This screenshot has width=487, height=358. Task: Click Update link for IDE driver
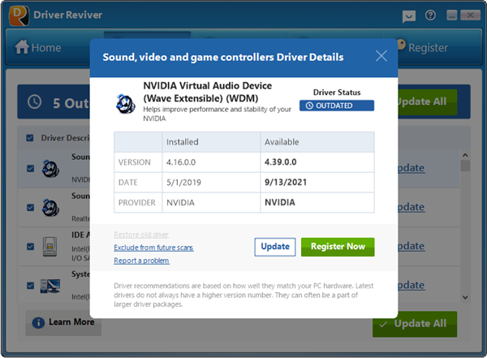412,247
